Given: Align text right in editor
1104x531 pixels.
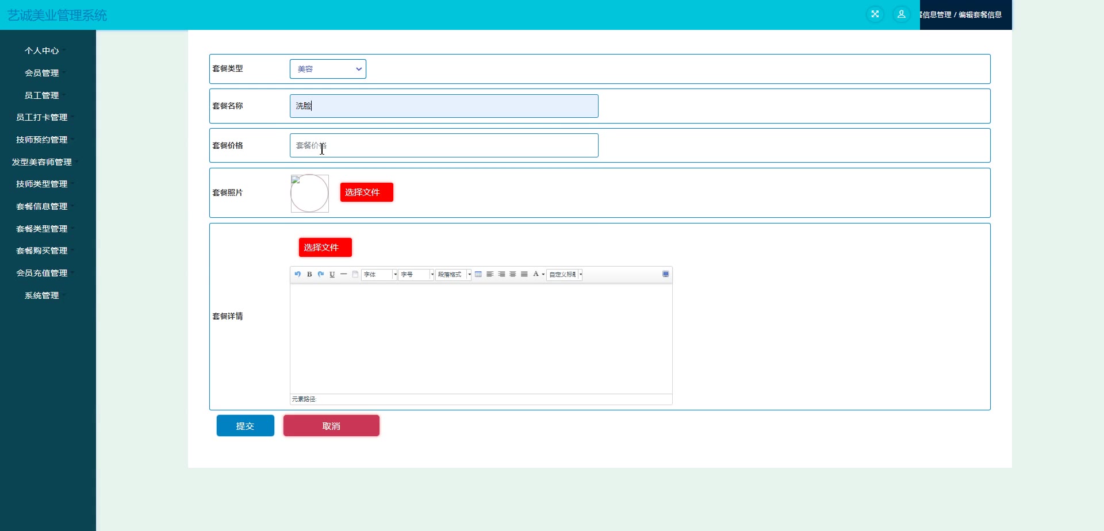Looking at the screenshot, I should click(501, 274).
